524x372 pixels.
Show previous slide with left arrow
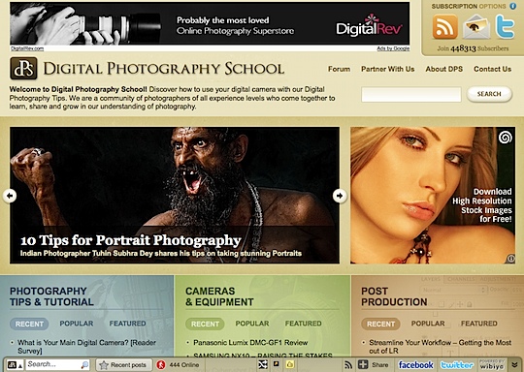10,196
